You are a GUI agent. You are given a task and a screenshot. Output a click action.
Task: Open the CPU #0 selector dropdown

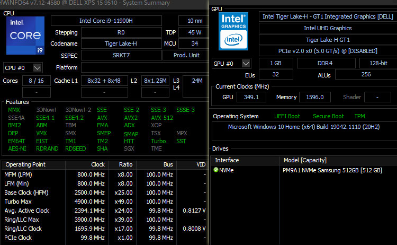coord(23,67)
